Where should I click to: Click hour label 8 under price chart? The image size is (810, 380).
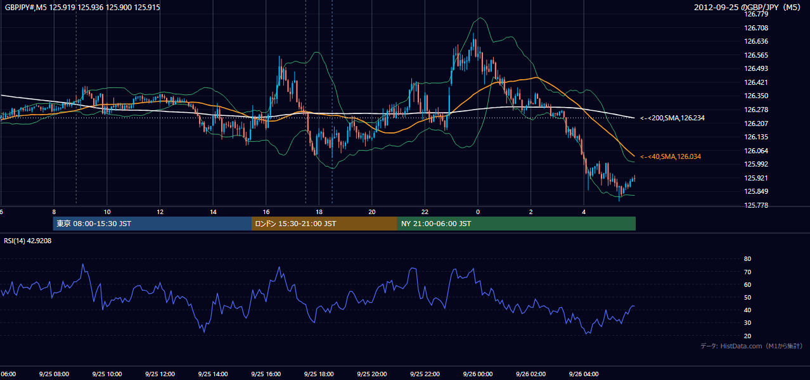click(x=54, y=212)
